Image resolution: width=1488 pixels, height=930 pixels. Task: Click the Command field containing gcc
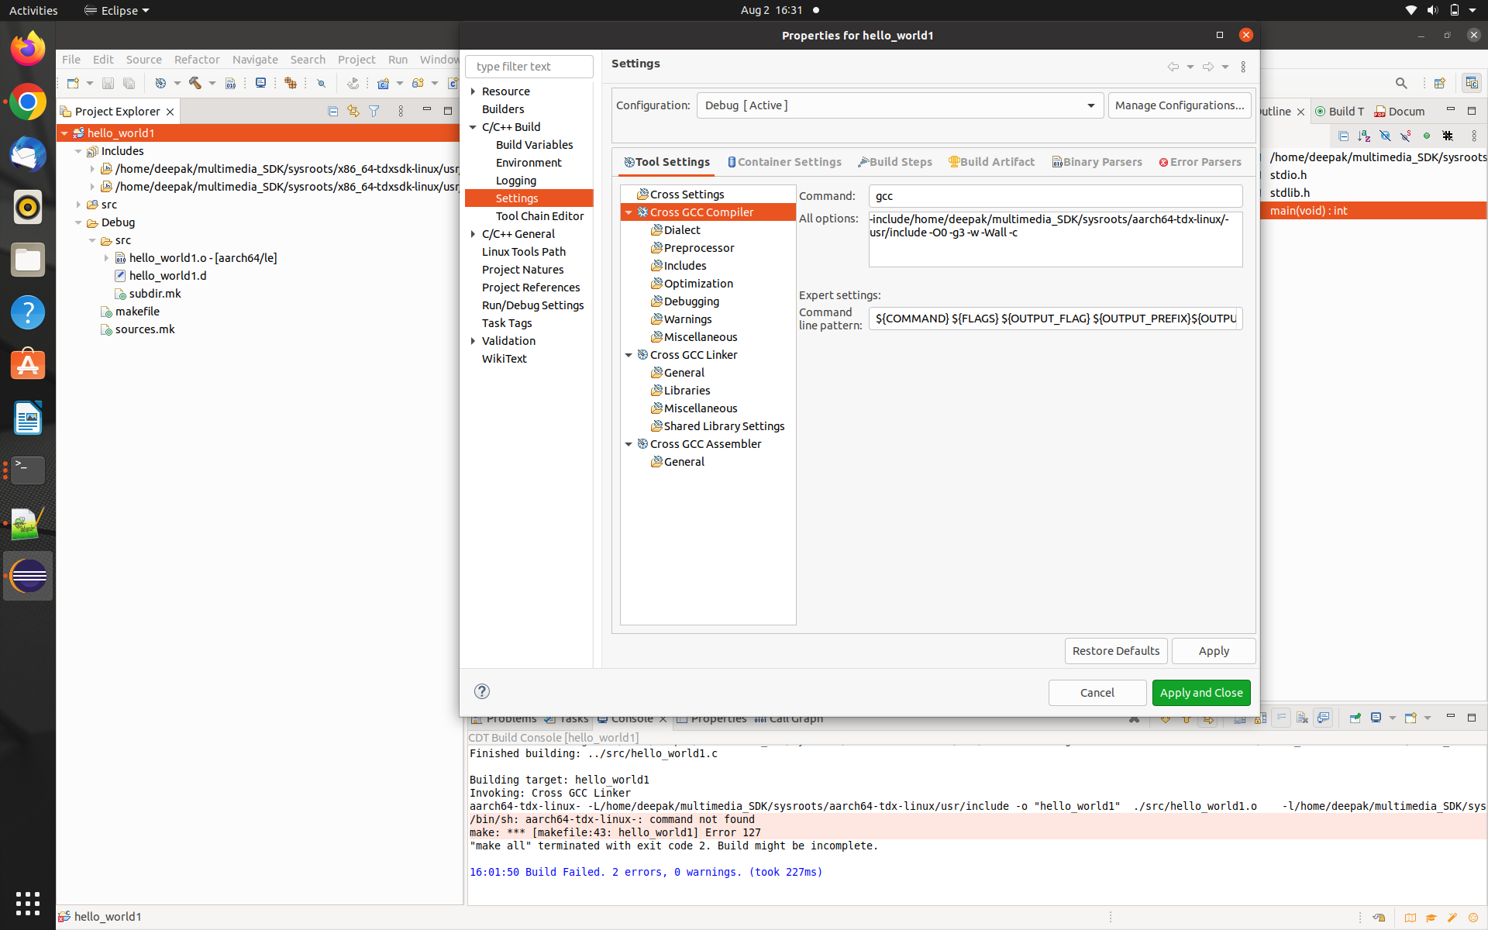1056,196
